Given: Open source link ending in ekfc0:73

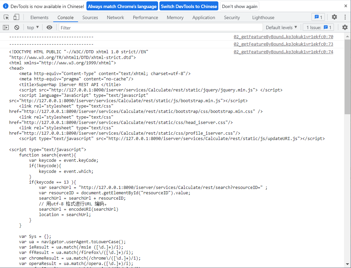Looking at the screenshot, I should [x=283, y=44].
